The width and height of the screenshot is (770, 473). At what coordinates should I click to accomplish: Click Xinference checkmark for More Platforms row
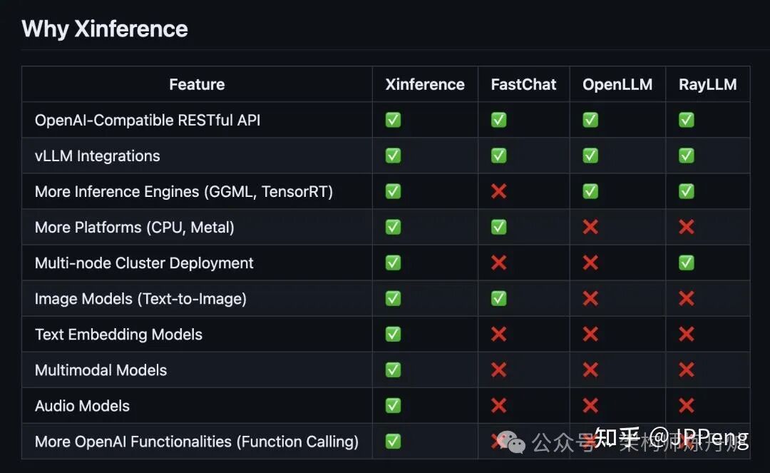(393, 227)
